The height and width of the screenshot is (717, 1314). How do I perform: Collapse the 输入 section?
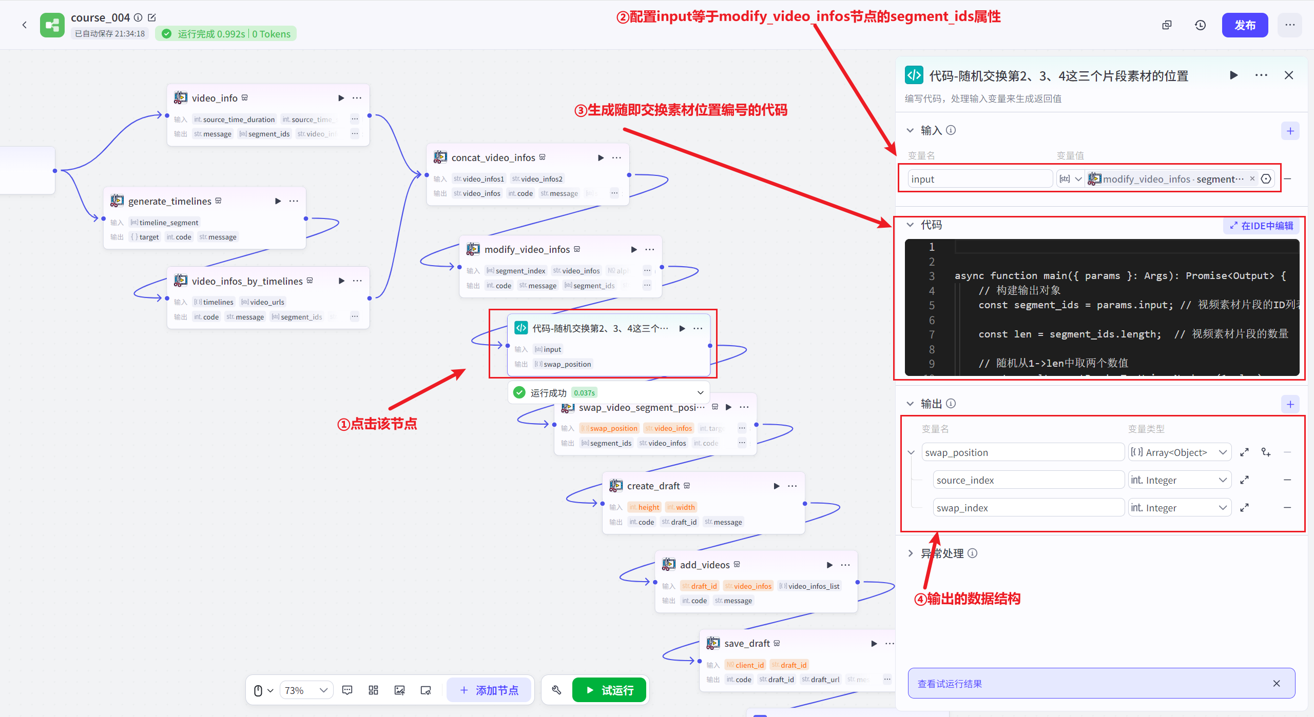point(910,130)
